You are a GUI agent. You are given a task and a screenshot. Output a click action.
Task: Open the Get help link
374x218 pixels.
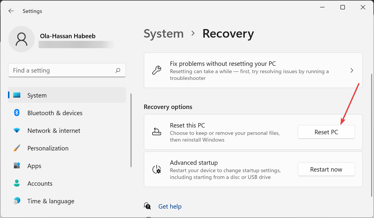click(170, 207)
